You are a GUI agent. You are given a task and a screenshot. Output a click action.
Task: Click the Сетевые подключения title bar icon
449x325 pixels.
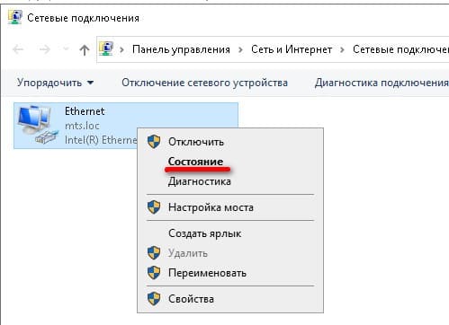[x=14, y=17]
